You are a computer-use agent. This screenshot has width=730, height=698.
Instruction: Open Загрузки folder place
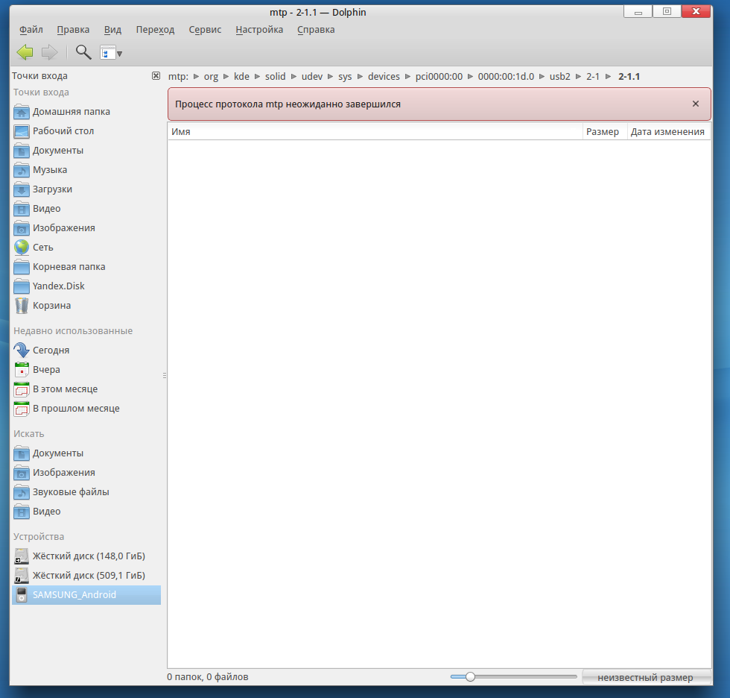86,189
